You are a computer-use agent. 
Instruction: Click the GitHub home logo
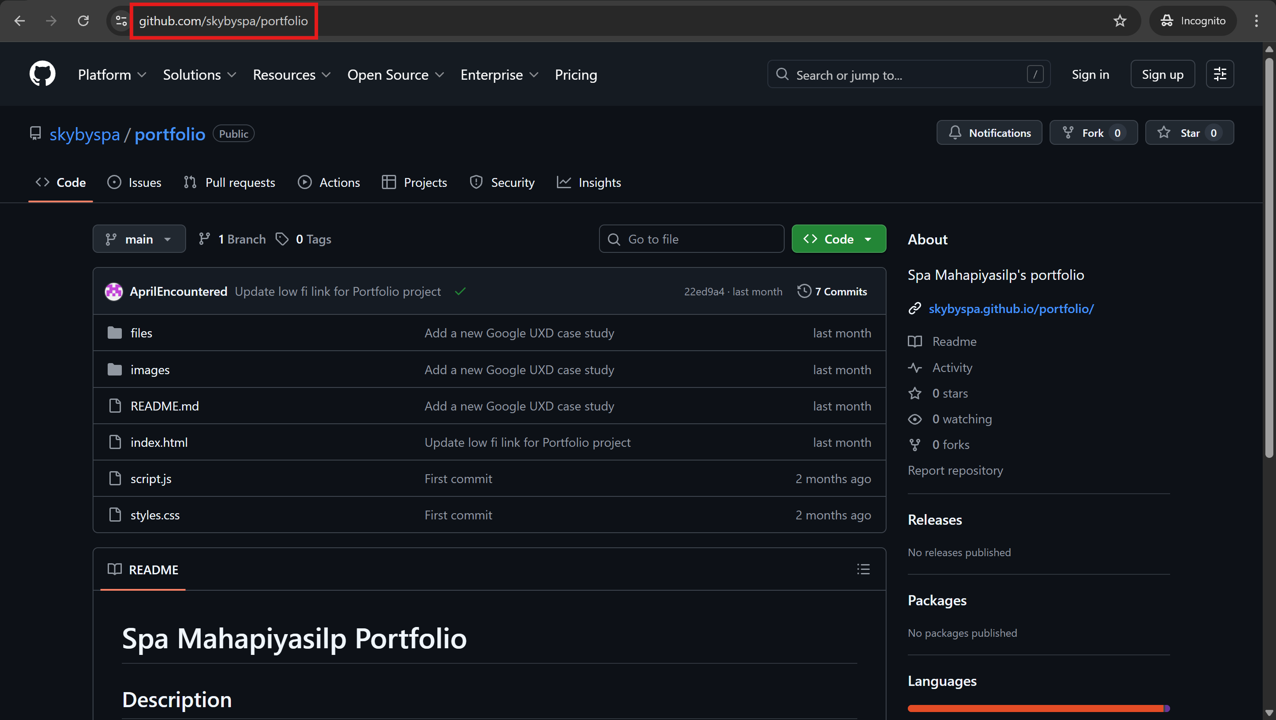pos(42,74)
